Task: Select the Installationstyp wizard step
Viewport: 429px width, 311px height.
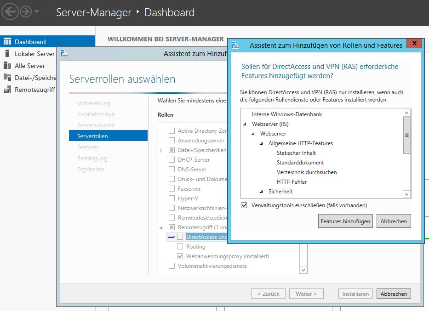Action: (x=96, y=114)
